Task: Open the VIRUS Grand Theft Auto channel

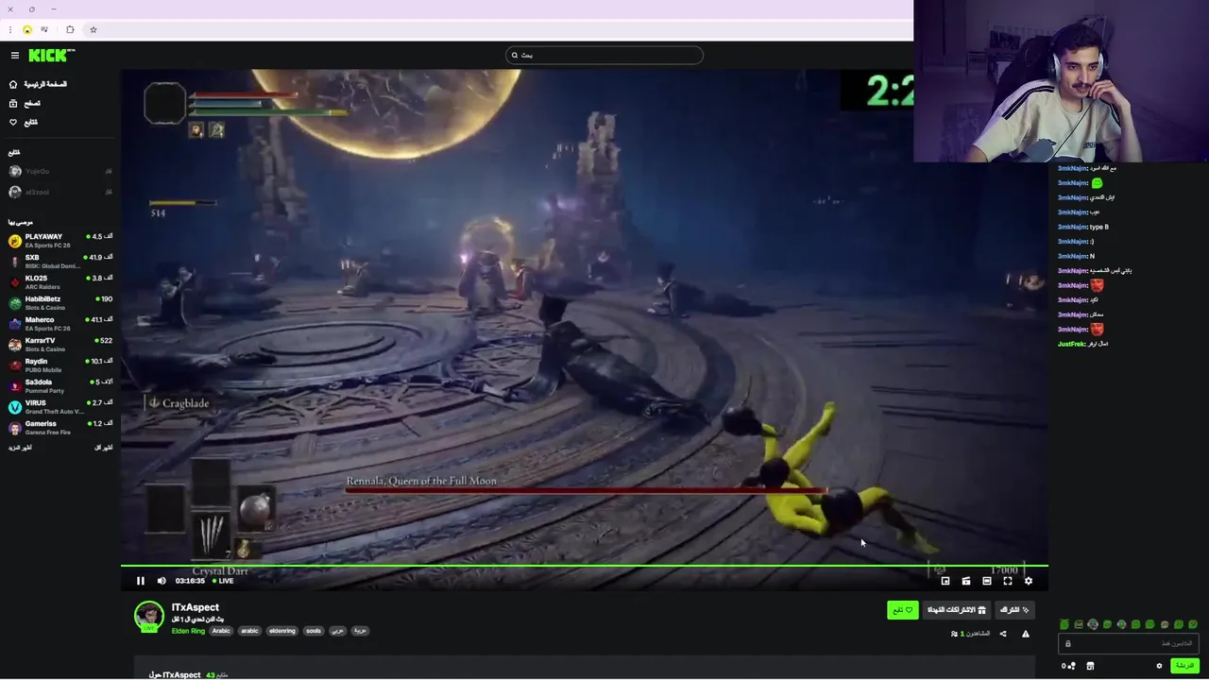Action: [x=60, y=407]
